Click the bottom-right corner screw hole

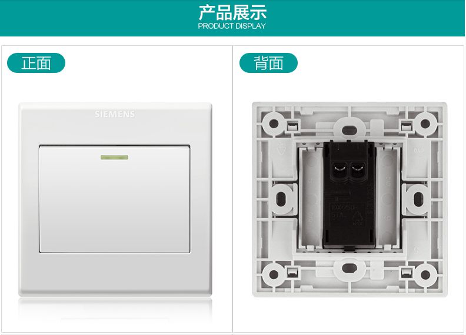[x=425, y=274]
